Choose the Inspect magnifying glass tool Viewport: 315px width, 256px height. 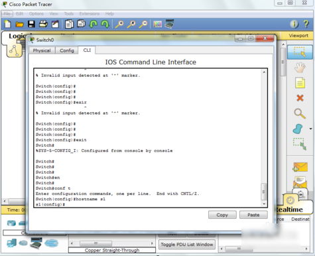[300, 113]
